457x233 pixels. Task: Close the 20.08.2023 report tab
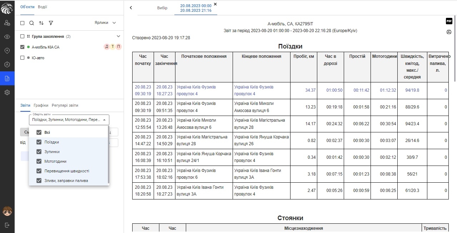click(215, 4)
